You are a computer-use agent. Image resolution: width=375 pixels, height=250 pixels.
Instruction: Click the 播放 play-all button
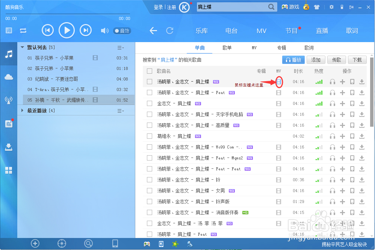(293, 59)
